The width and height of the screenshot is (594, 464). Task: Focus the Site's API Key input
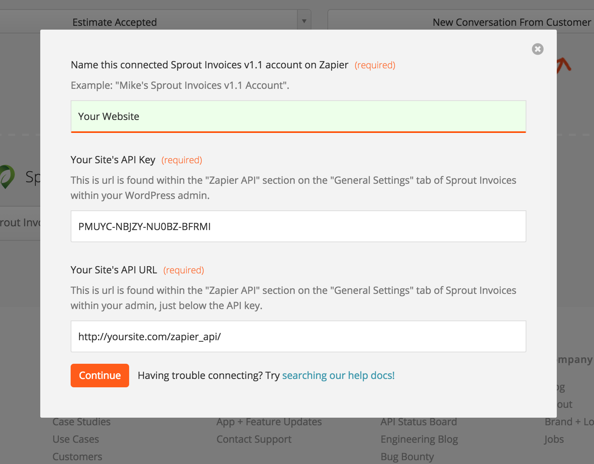(298, 226)
